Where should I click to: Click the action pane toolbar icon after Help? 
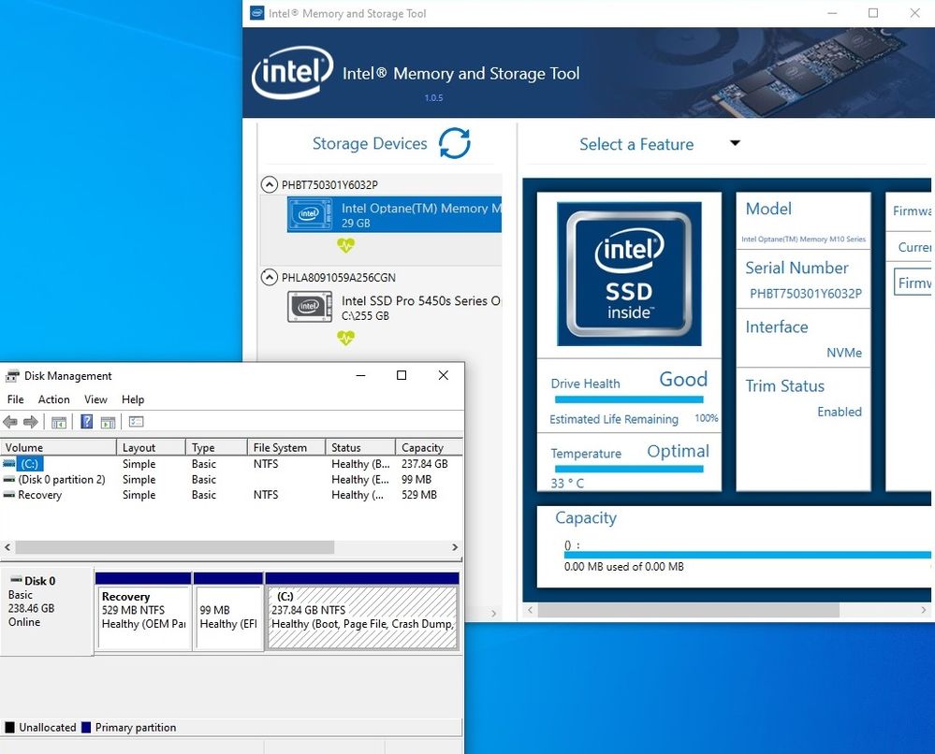tap(108, 422)
